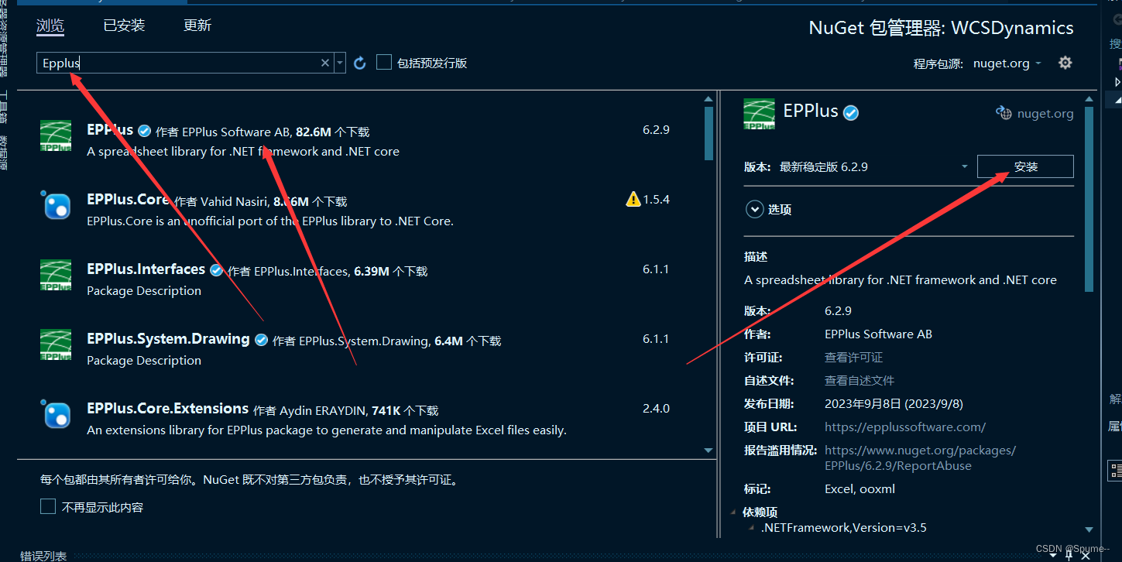This screenshot has width=1122, height=562.
Task: Click version 6.2.9 in the EPPlus row
Action: [656, 130]
